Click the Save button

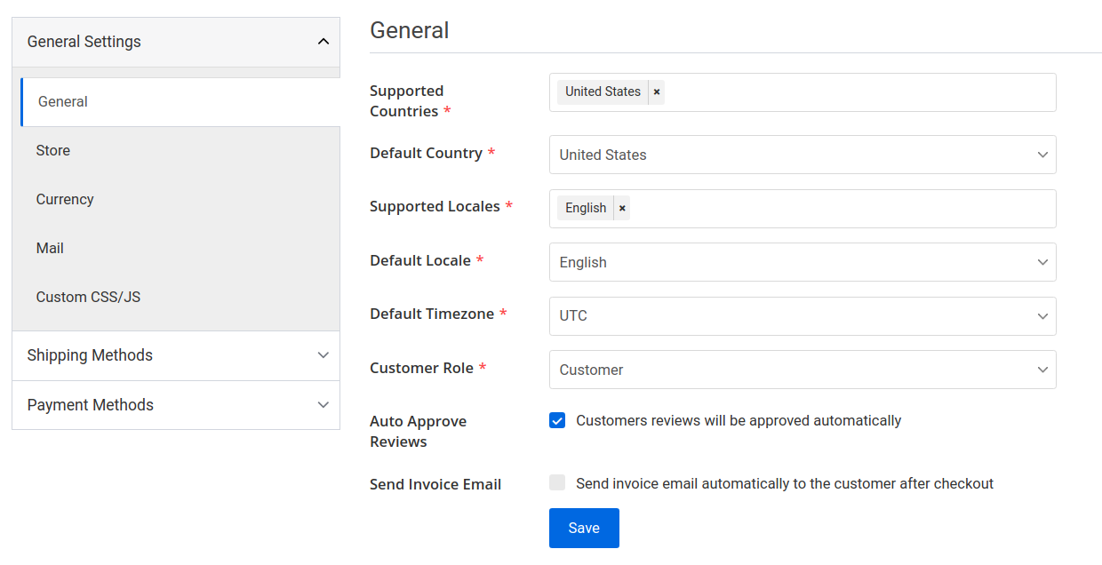click(583, 528)
